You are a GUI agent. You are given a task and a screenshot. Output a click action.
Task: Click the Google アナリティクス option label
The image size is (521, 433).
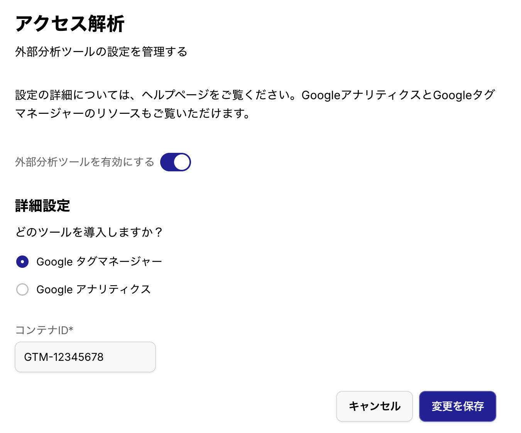(93, 289)
